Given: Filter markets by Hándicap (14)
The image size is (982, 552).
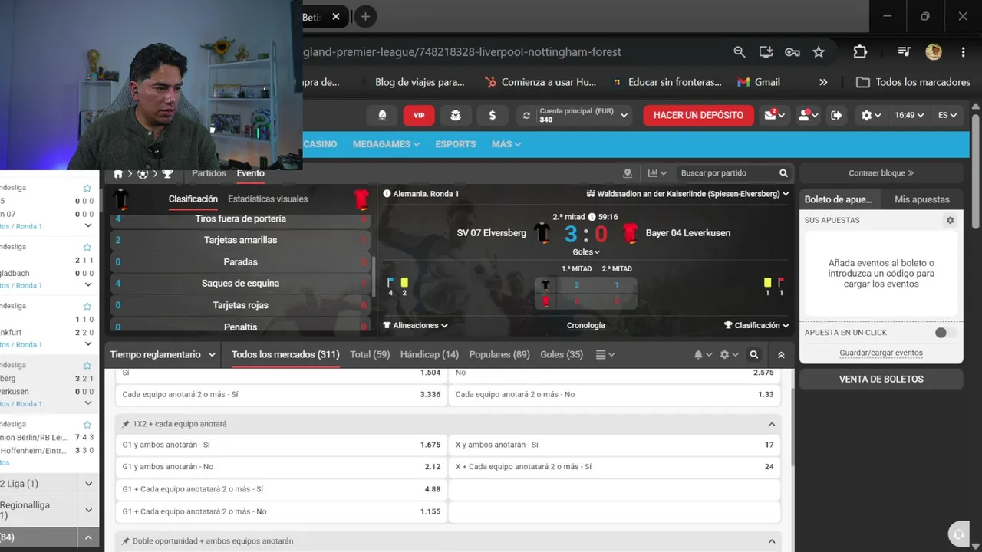Looking at the screenshot, I should [430, 354].
